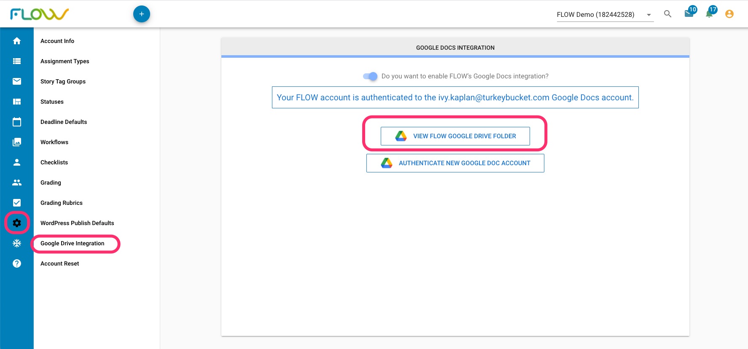
Task: Open the envelope messages sidebar icon
Action: click(x=17, y=81)
